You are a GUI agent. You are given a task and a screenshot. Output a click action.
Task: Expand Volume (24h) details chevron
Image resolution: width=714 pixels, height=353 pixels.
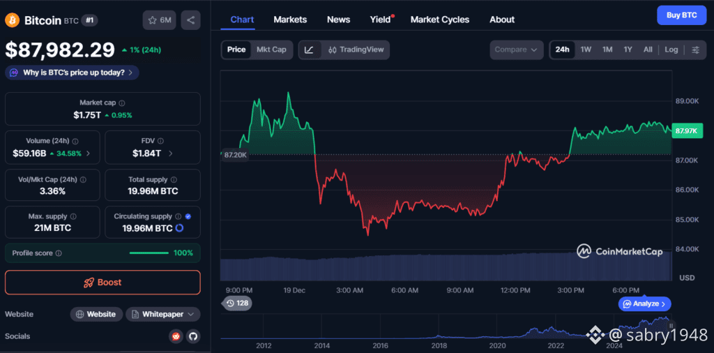click(x=88, y=153)
